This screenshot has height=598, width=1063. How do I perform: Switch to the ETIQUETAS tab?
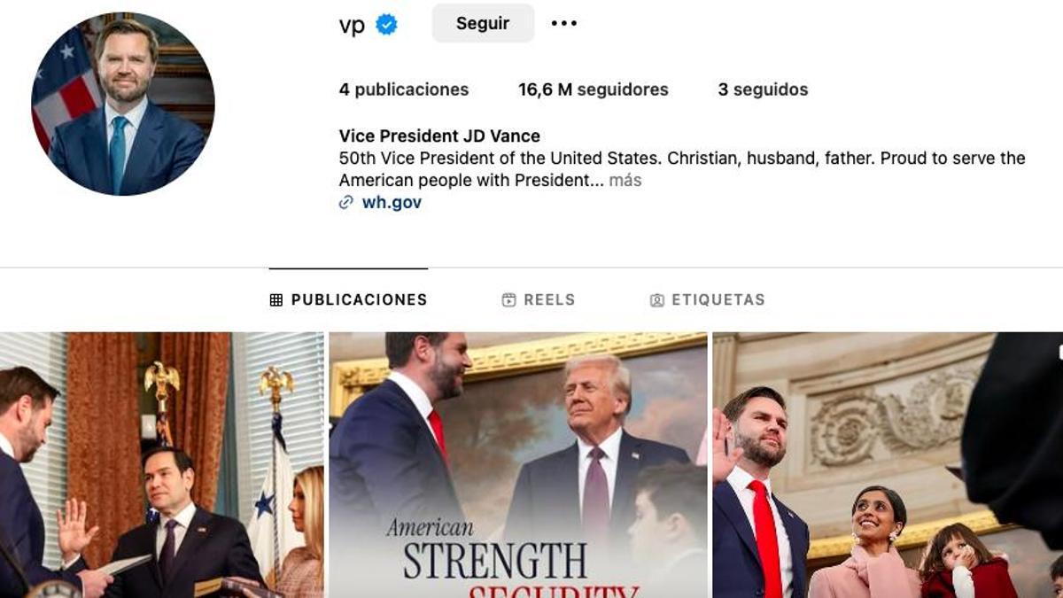click(708, 300)
